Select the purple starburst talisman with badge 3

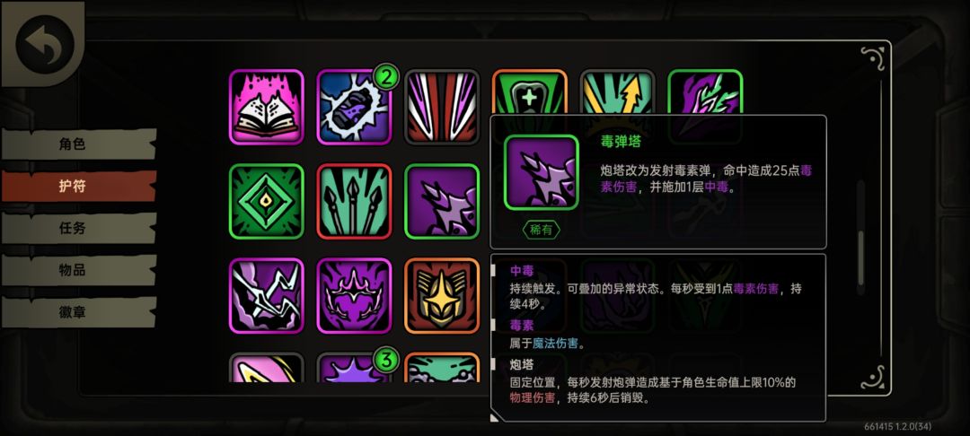point(354,368)
